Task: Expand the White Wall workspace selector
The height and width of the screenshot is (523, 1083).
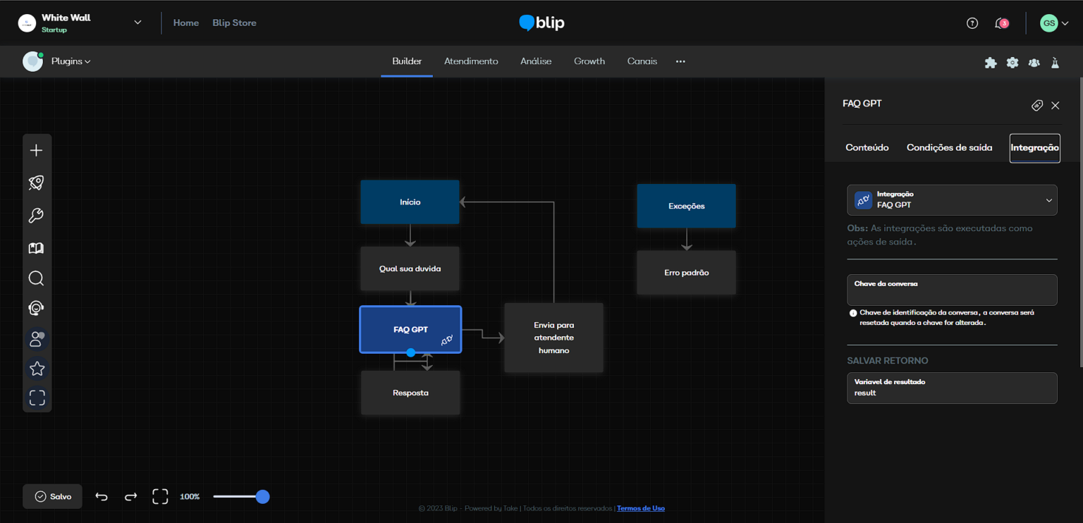Action: 137,22
